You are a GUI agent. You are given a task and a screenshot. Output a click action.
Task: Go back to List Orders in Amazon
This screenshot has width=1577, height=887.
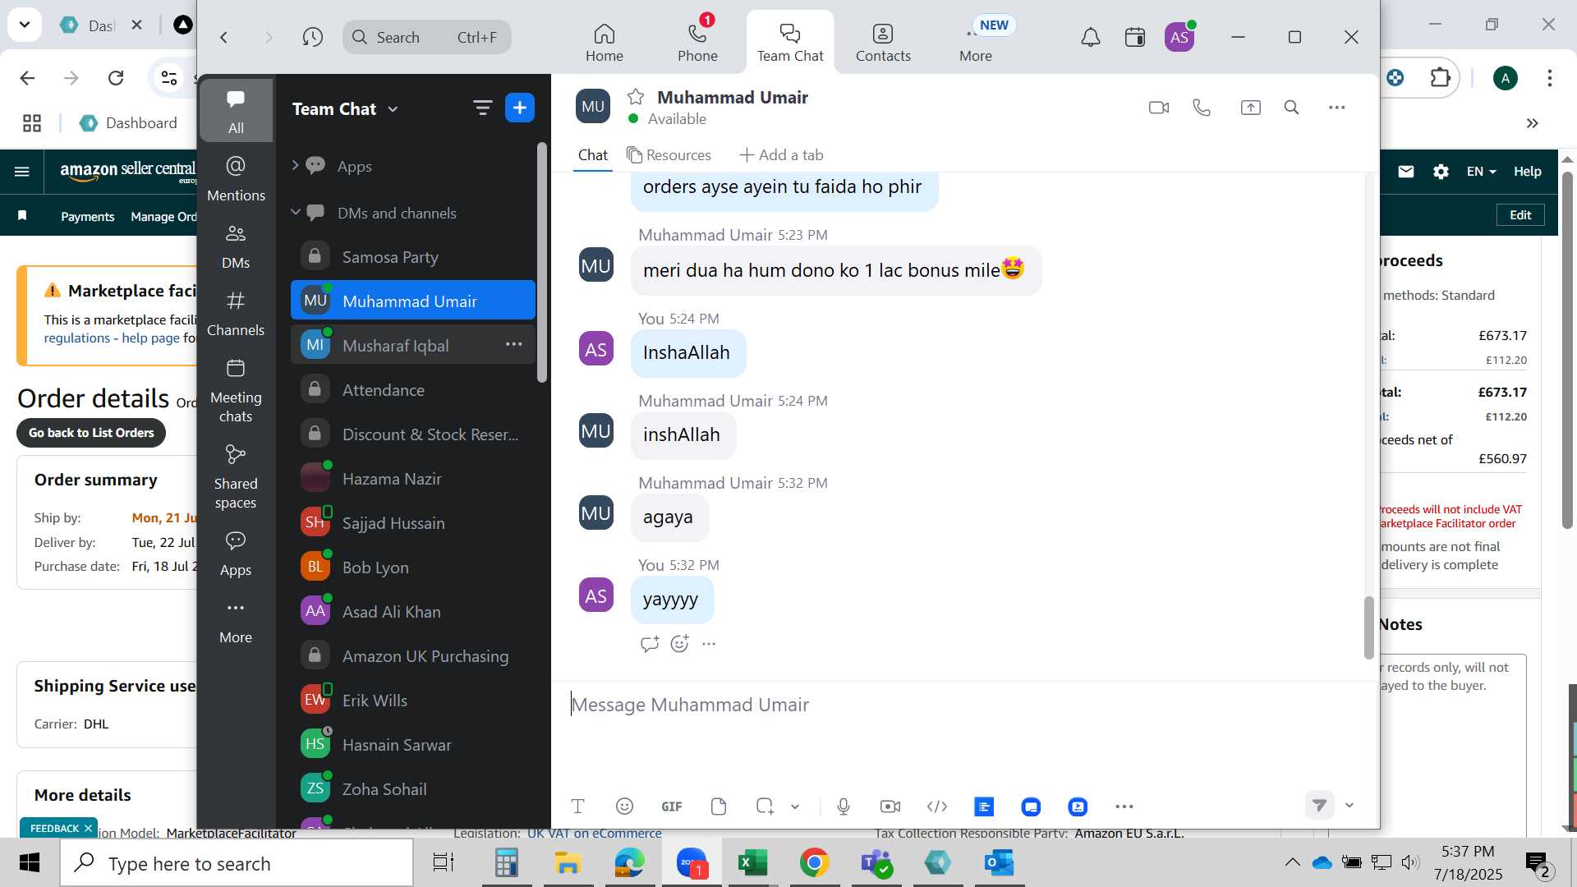coord(91,433)
